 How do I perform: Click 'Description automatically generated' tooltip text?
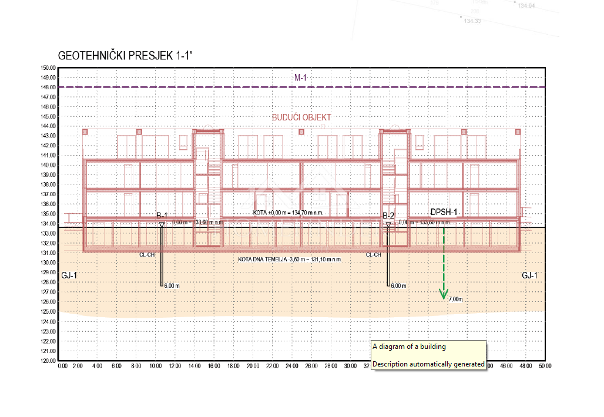coord(428,364)
